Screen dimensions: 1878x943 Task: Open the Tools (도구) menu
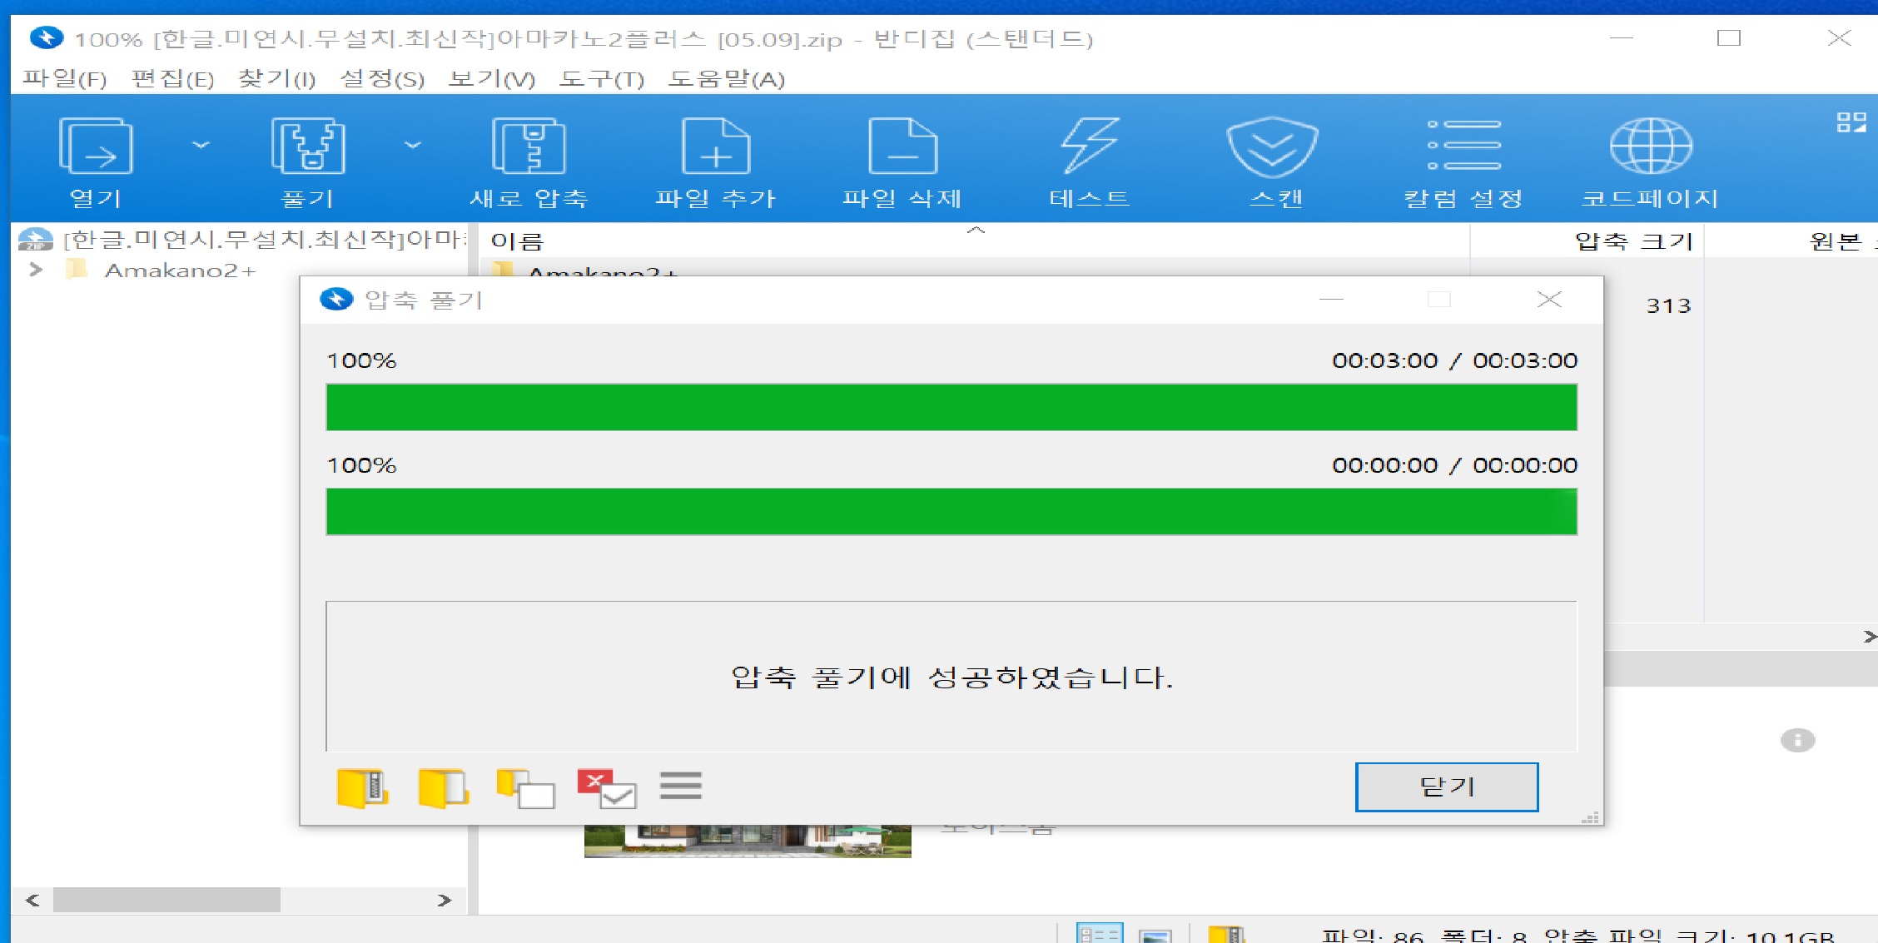pyautogui.click(x=601, y=79)
